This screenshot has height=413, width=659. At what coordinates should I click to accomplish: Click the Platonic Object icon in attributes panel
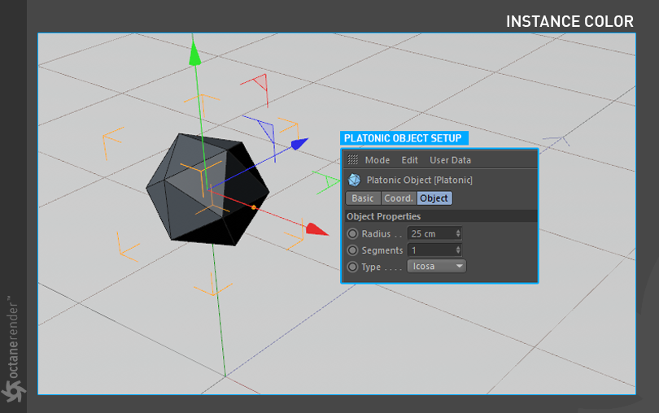click(354, 180)
